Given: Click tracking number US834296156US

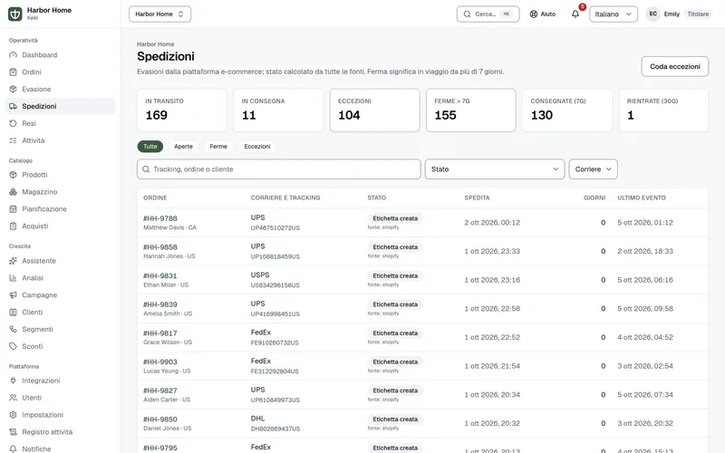Looking at the screenshot, I should (275, 285).
